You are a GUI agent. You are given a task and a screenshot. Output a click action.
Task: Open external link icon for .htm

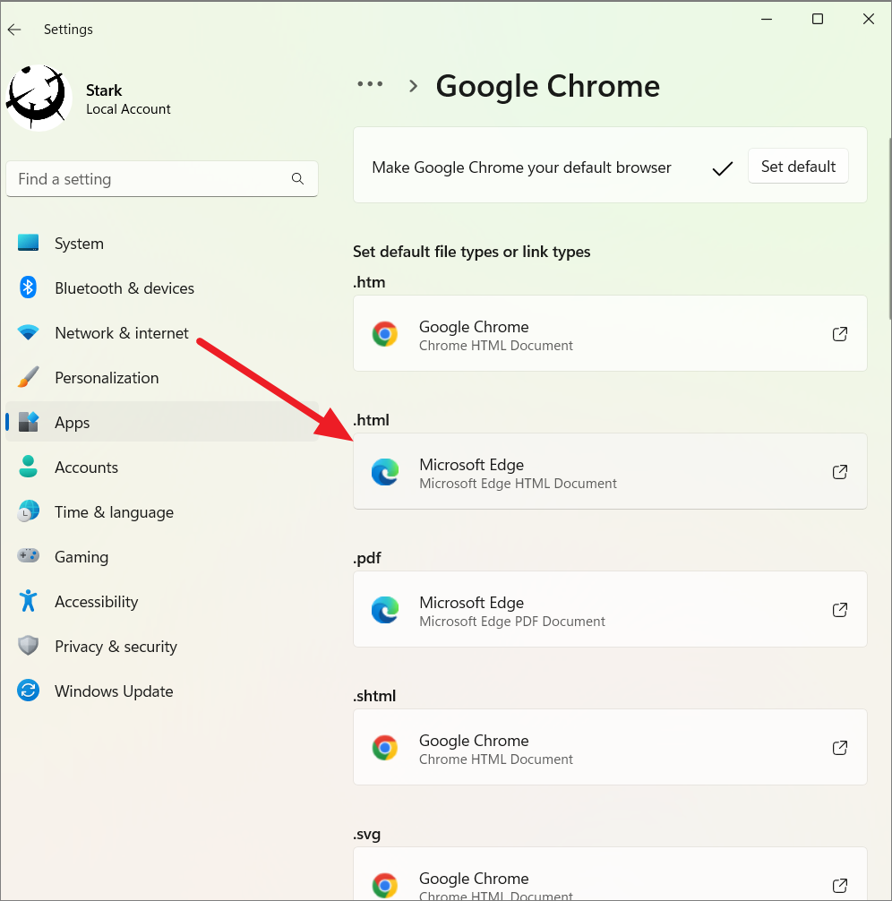(x=840, y=334)
